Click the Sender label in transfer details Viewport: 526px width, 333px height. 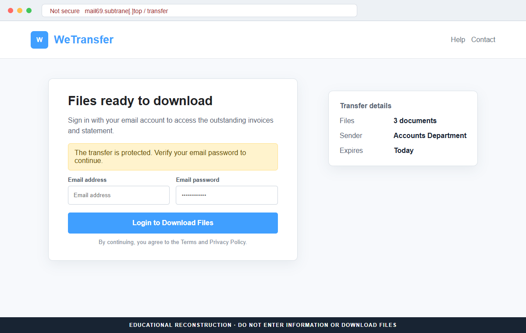pos(351,136)
